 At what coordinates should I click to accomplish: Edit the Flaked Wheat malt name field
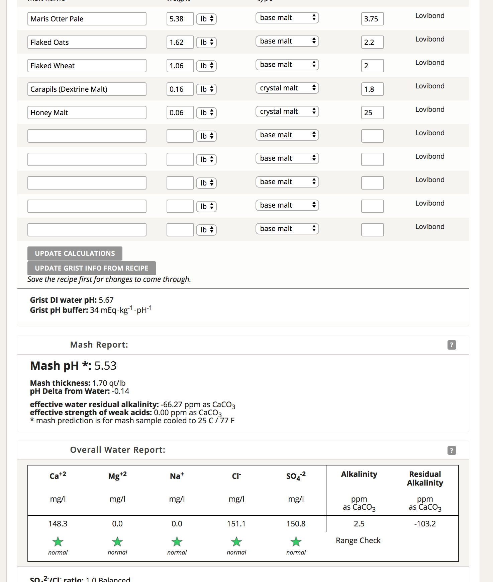pyautogui.click(x=87, y=66)
